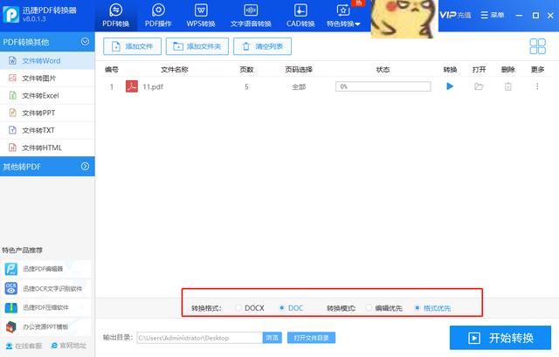The width and height of the screenshot is (559, 357).
Task: Open more options dots for 11.pdf
Action: coord(537,86)
